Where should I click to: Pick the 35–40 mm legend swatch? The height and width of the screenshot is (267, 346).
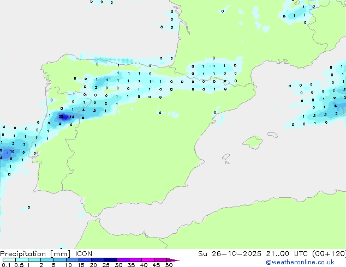135,260
